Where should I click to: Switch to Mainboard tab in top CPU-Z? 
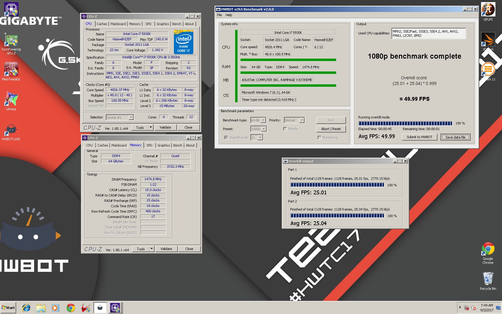(x=118, y=24)
